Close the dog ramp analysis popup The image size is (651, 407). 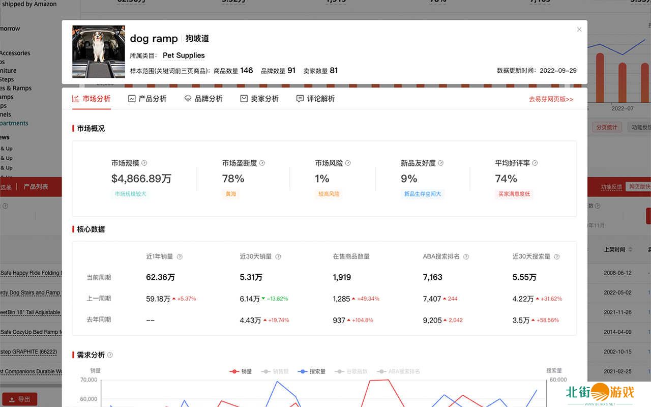pos(579,30)
